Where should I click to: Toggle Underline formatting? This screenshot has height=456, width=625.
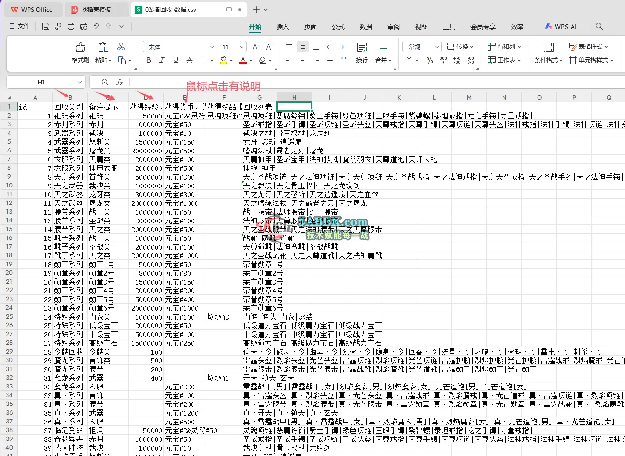point(176,60)
